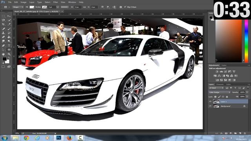Open the Opacity slider arrow

click(247, 92)
